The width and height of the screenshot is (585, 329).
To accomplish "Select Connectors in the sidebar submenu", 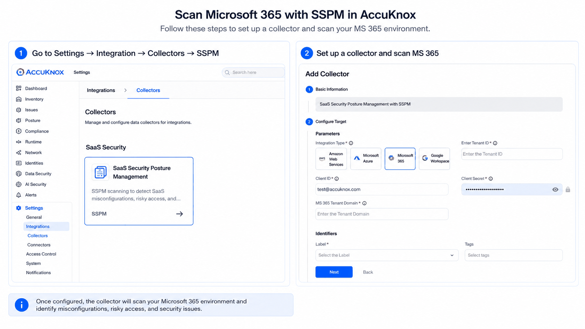I will tap(39, 245).
